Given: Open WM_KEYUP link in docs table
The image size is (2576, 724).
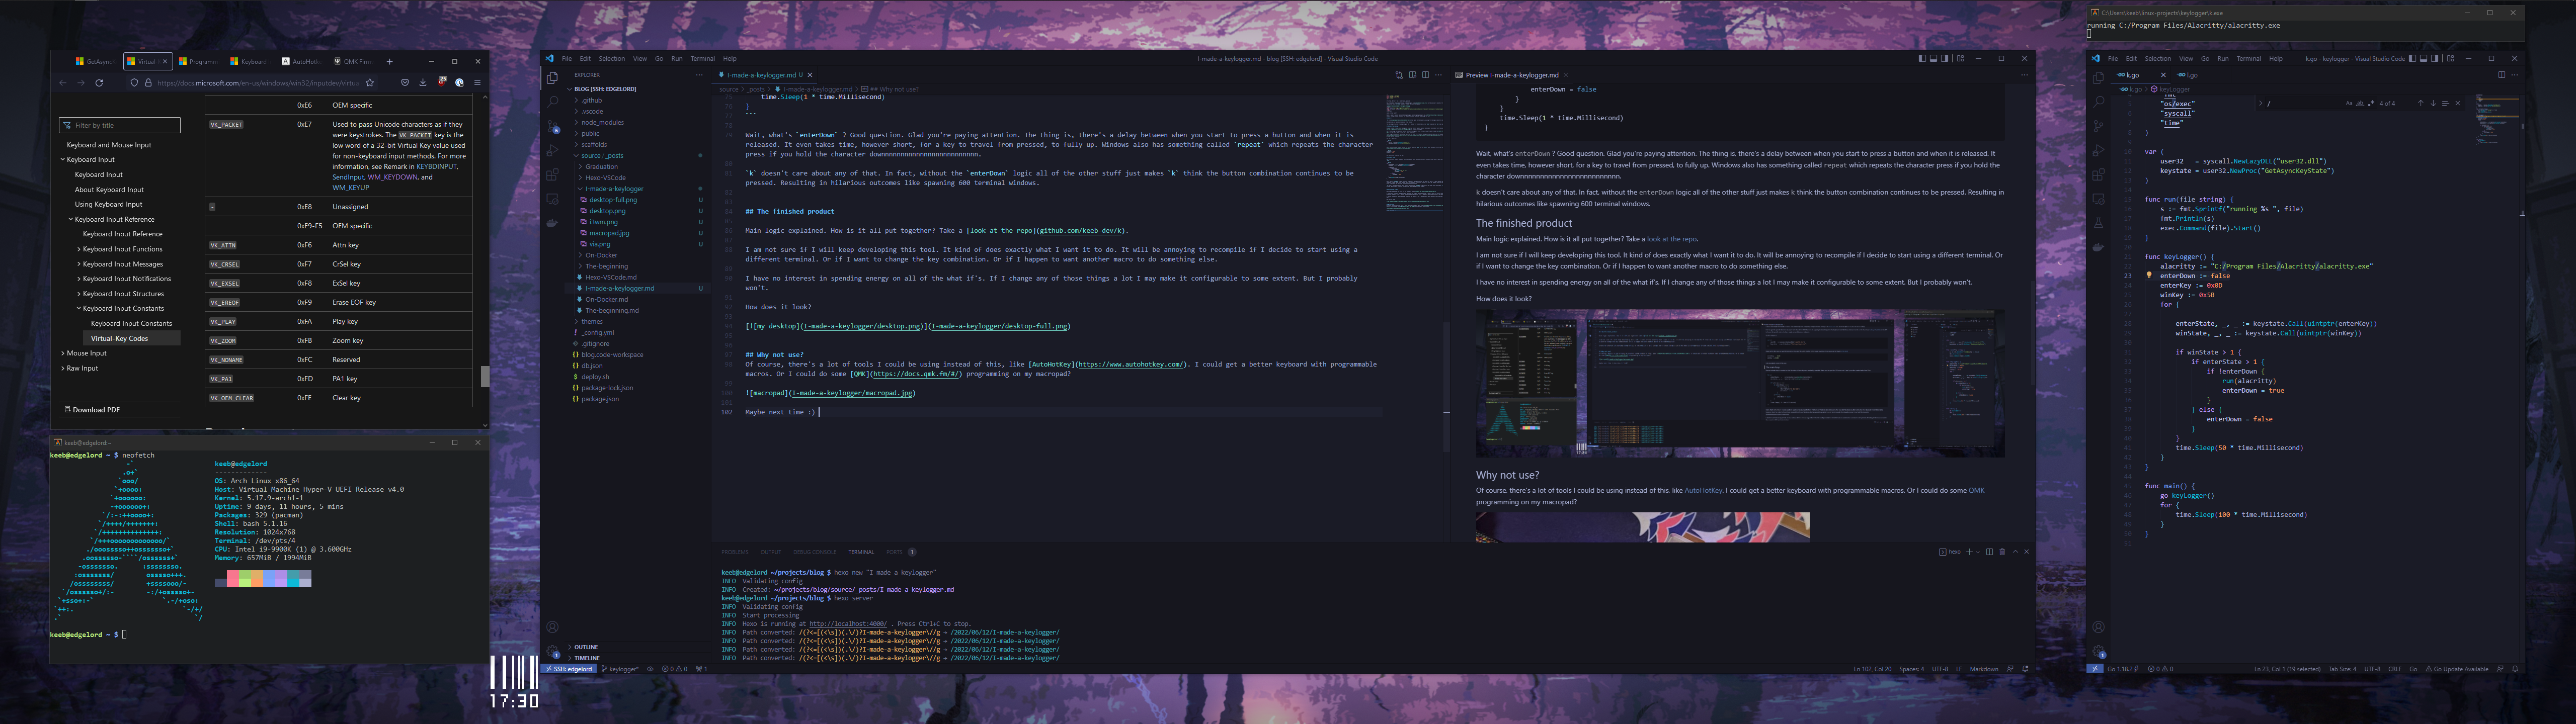Looking at the screenshot, I should coord(351,188).
